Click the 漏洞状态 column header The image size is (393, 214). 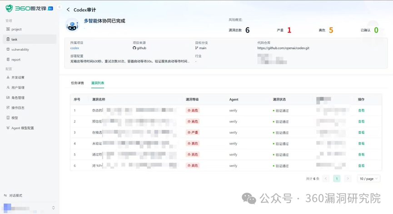279,99
